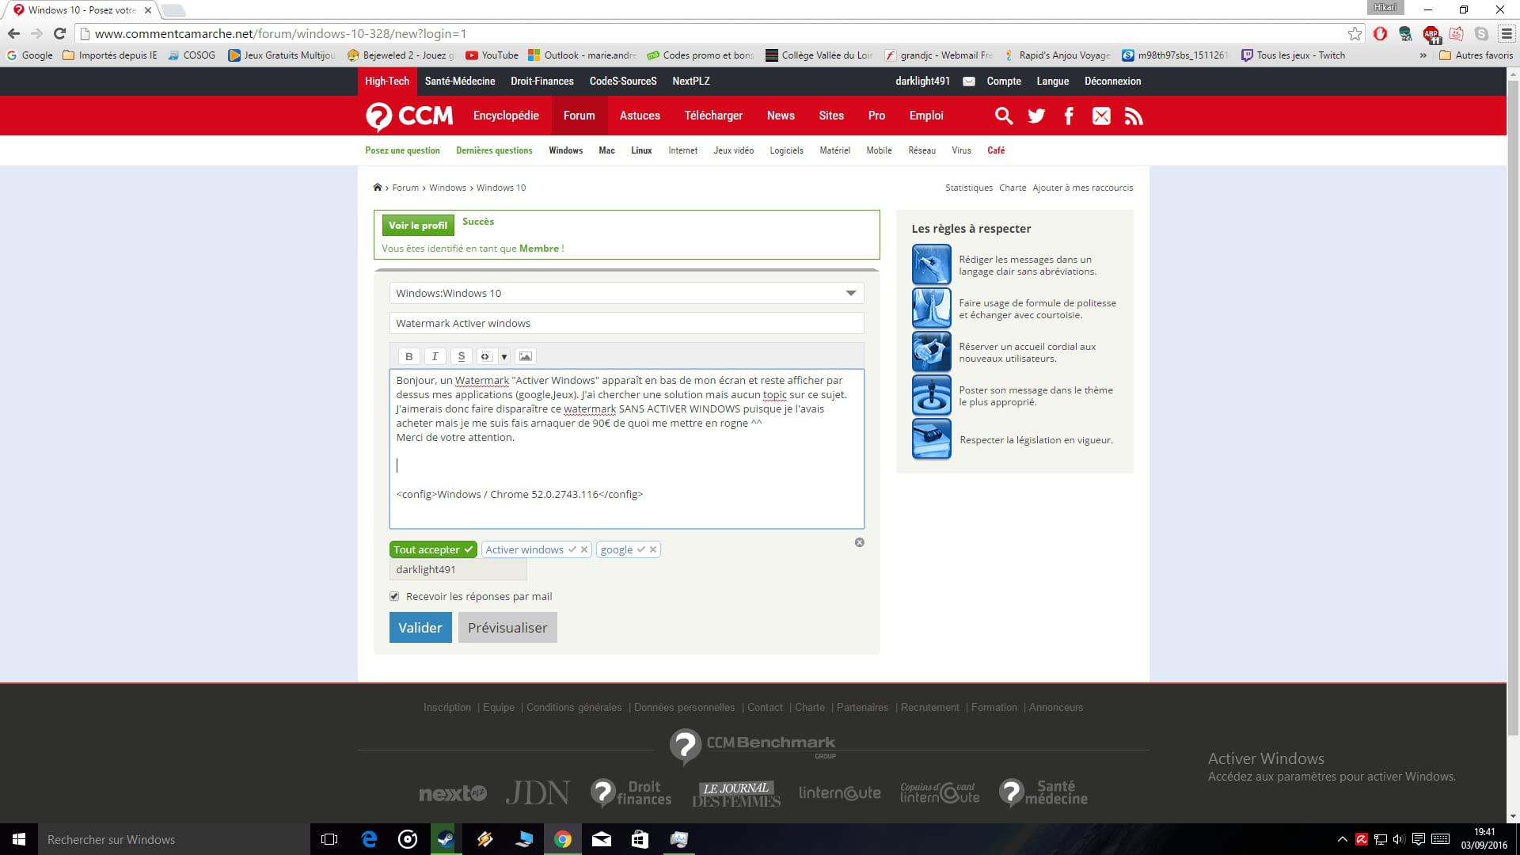Remove the 'google' tag with its x

[653, 549]
